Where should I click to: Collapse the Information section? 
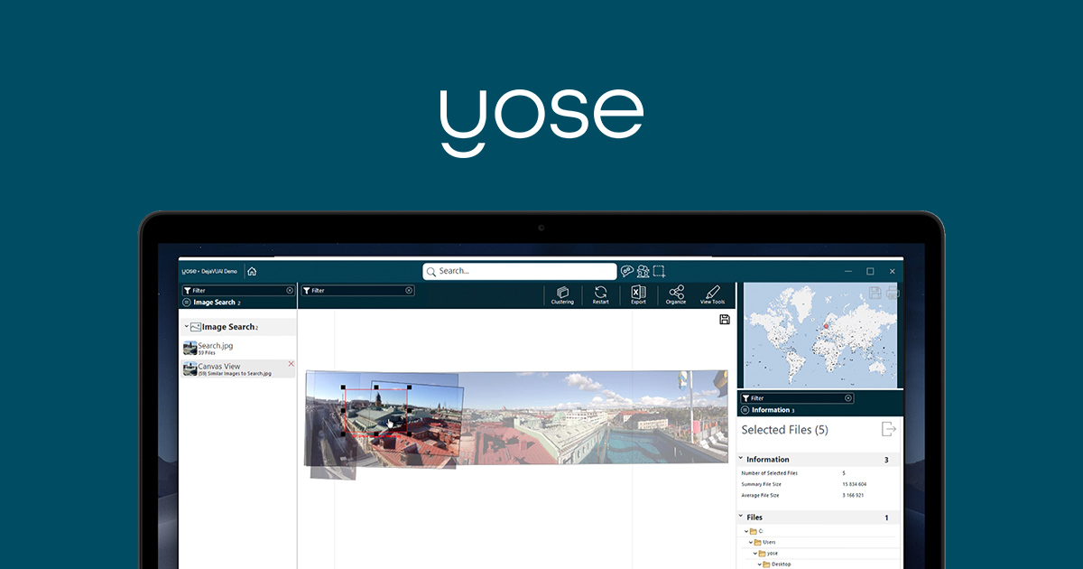[x=741, y=460]
